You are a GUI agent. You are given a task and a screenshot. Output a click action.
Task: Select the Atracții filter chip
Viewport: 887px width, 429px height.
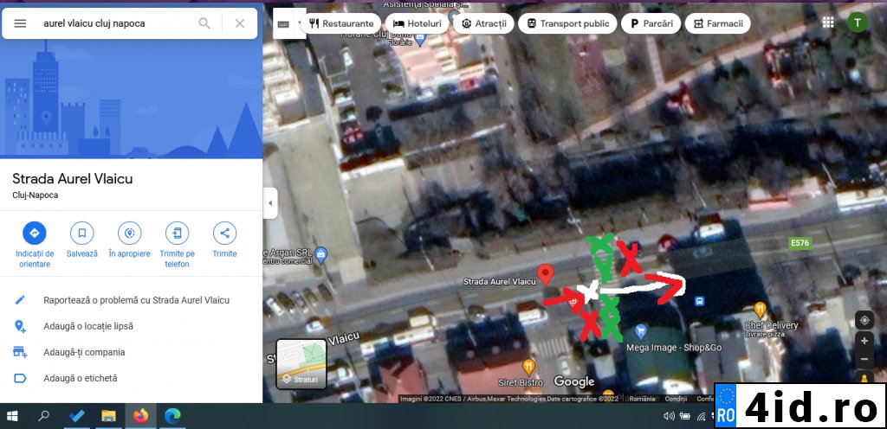tap(483, 23)
